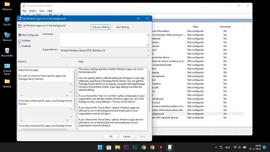The width and height of the screenshot is (270, 152).
Task: Click inside the Comment text box
Action: tap(103, 40)
